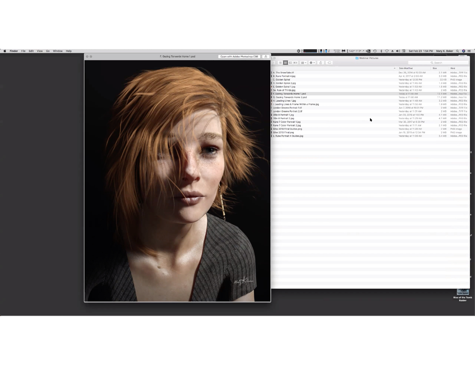Open the Window menu

[x=58, y=51]
